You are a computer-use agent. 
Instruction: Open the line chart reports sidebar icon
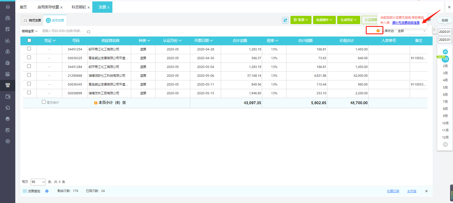(x=8, y=40)
